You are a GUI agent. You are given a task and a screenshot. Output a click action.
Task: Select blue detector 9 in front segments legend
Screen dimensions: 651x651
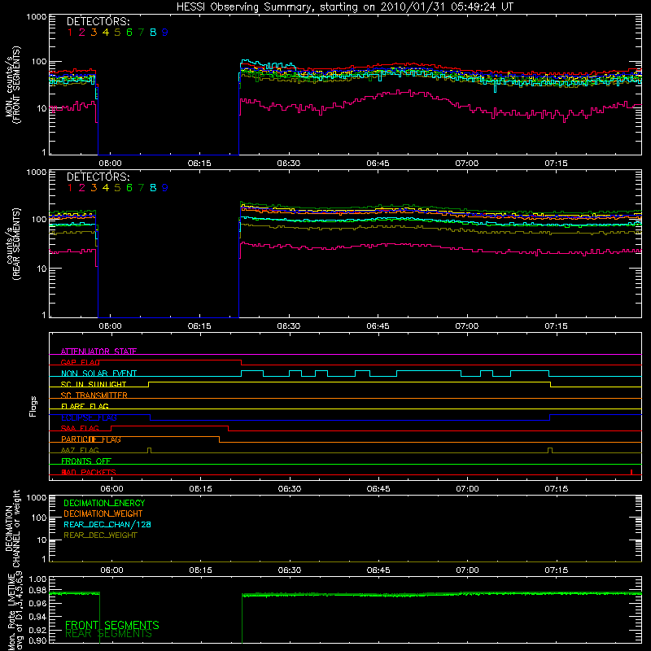165,33
